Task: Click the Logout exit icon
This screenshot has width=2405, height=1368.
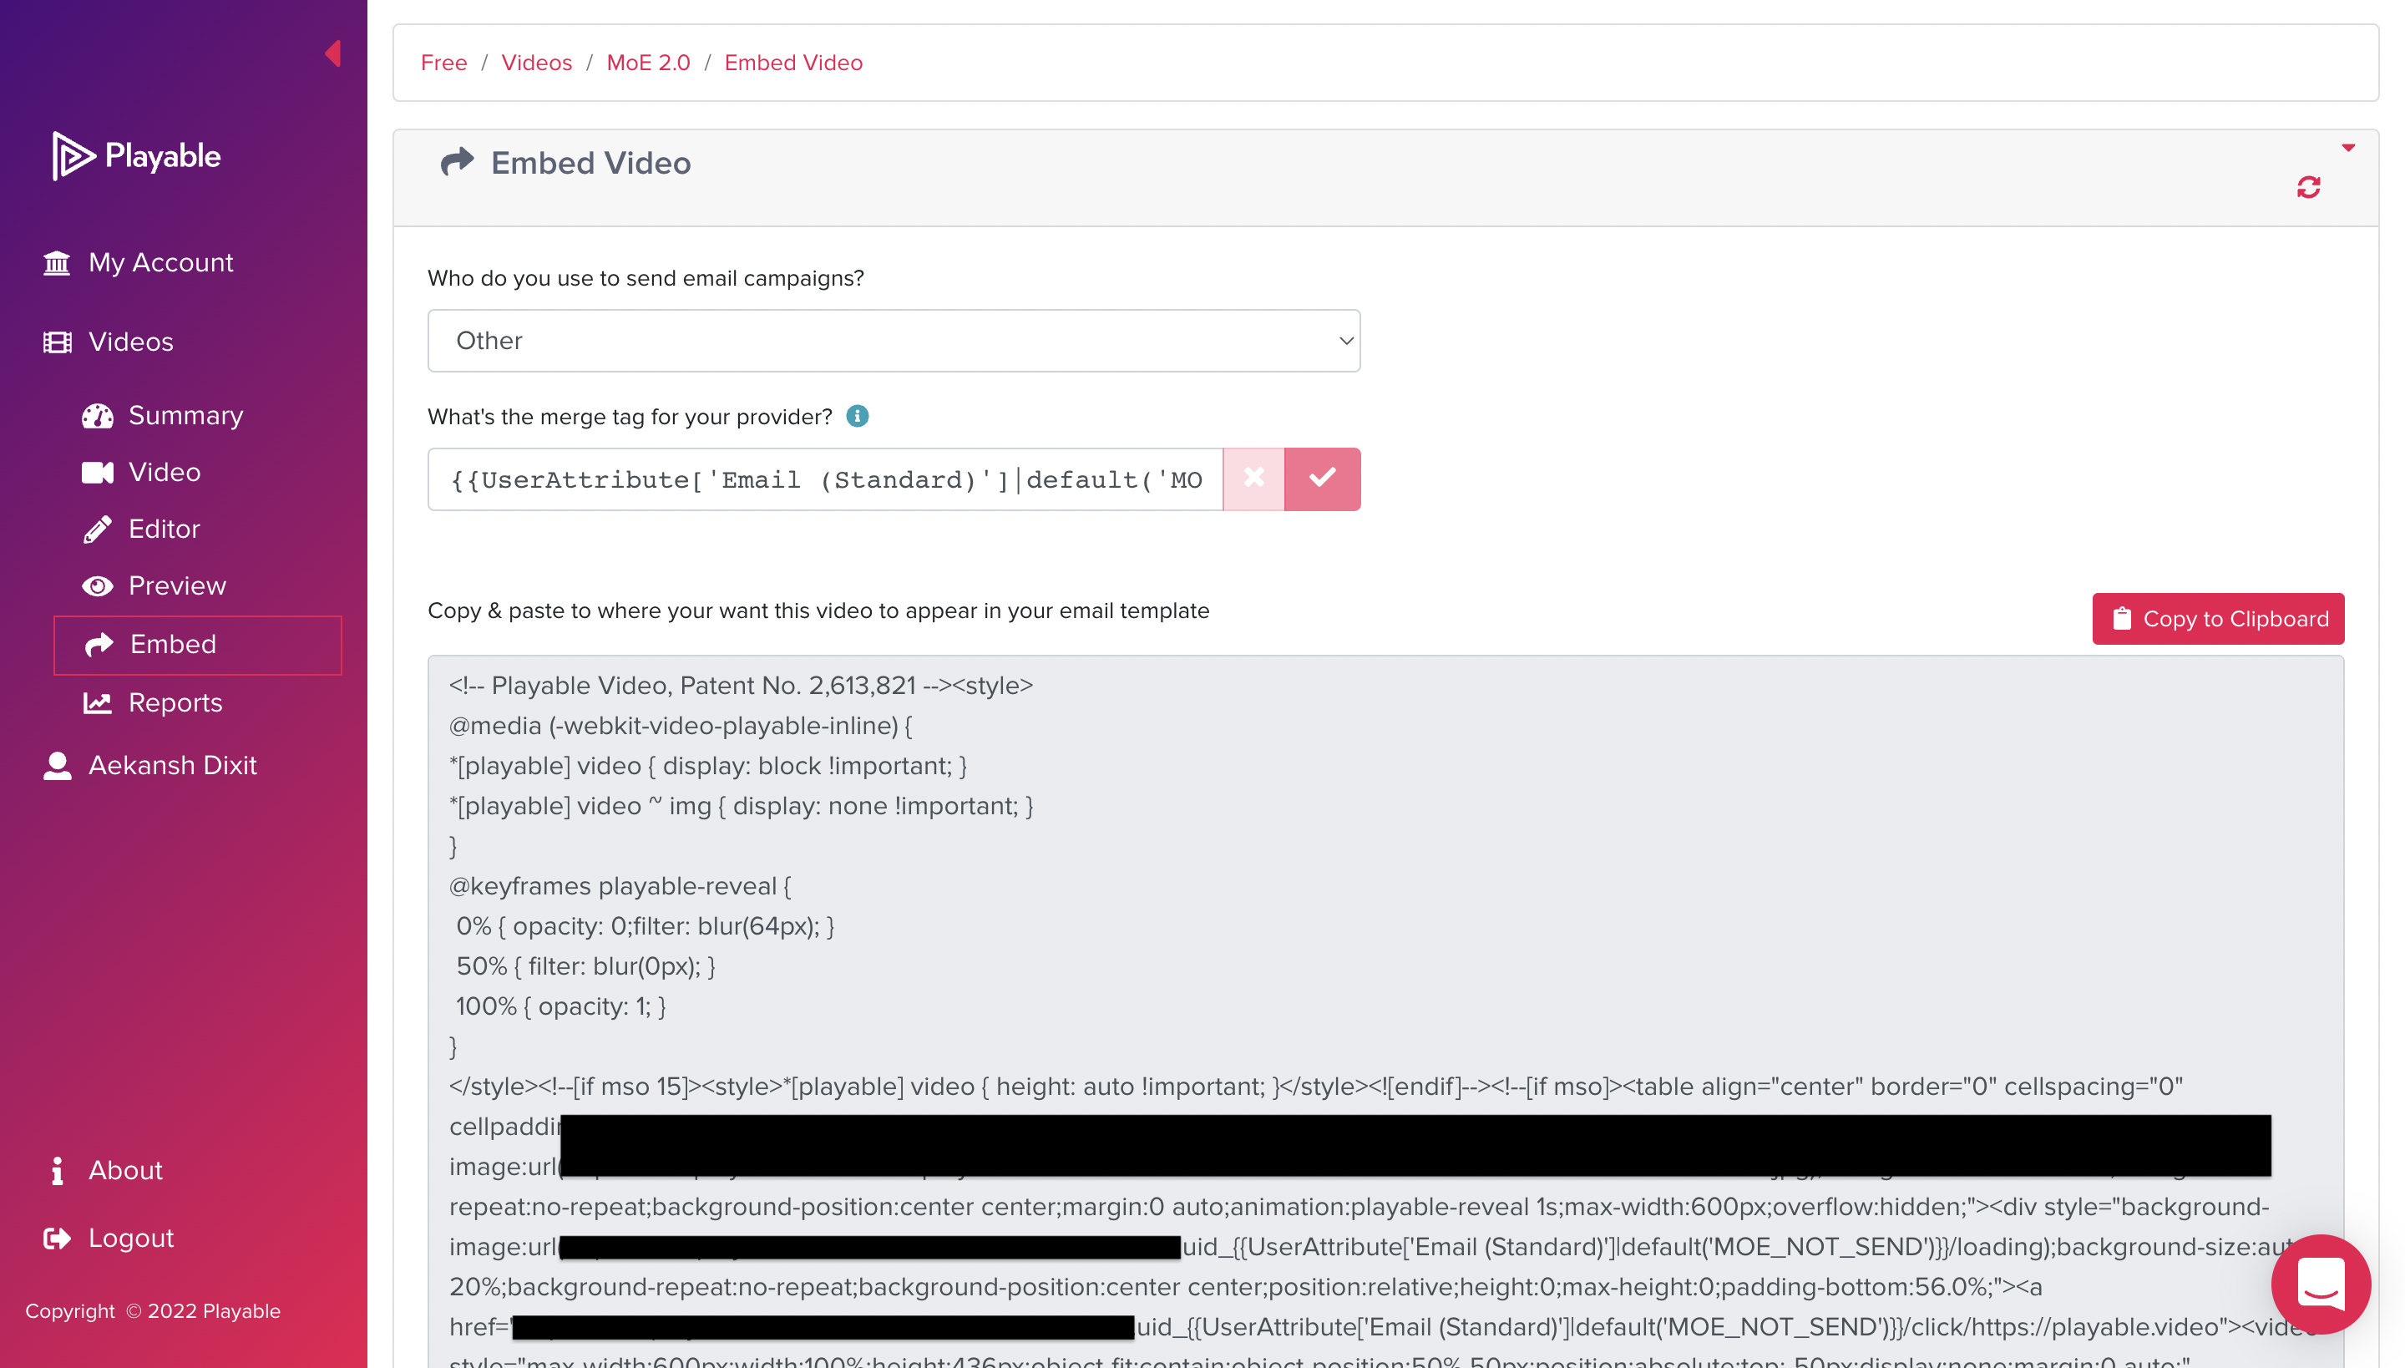Action: tap(58, 1239)
